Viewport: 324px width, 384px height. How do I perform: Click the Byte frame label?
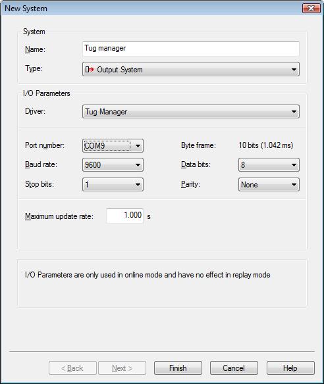198,145
